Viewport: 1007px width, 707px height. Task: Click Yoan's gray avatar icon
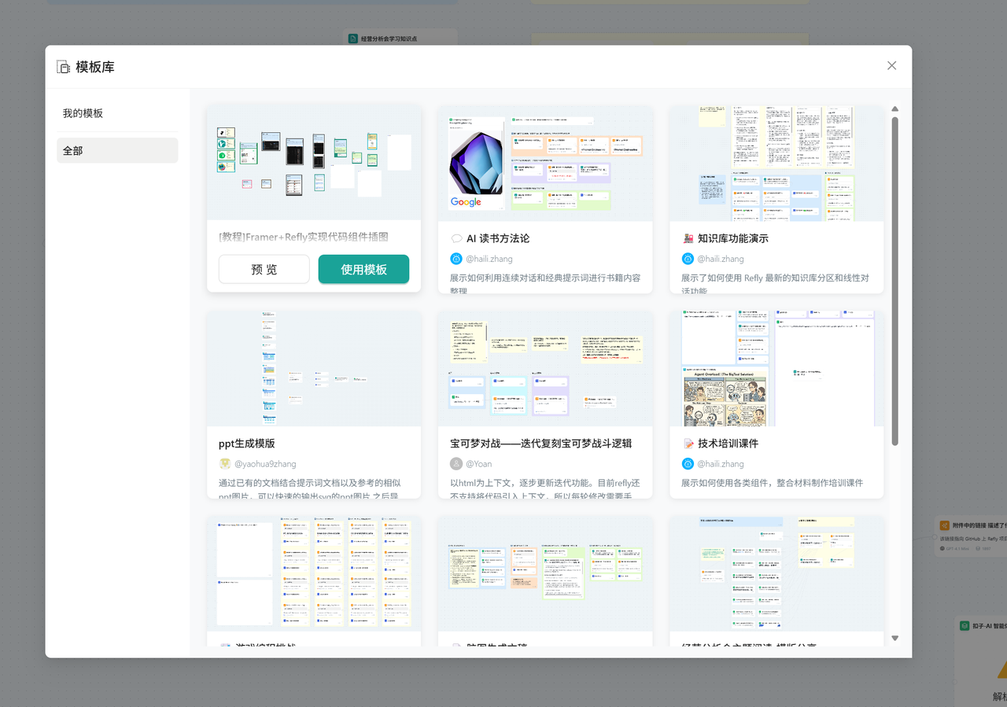456,464
